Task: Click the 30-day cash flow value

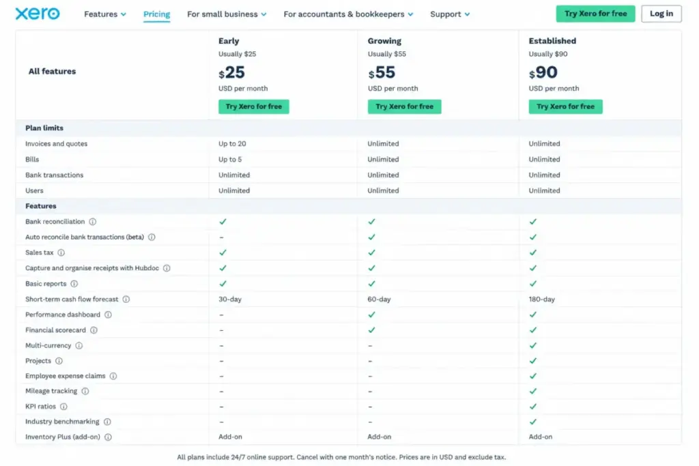Action: (x=230, y=300)
